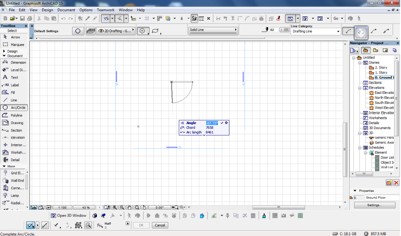Select the Arc/Circle tool in ToolBox
This screenshot has height=236, width=401.
click(x=14, y=108)
